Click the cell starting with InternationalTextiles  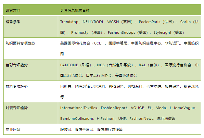130,113
